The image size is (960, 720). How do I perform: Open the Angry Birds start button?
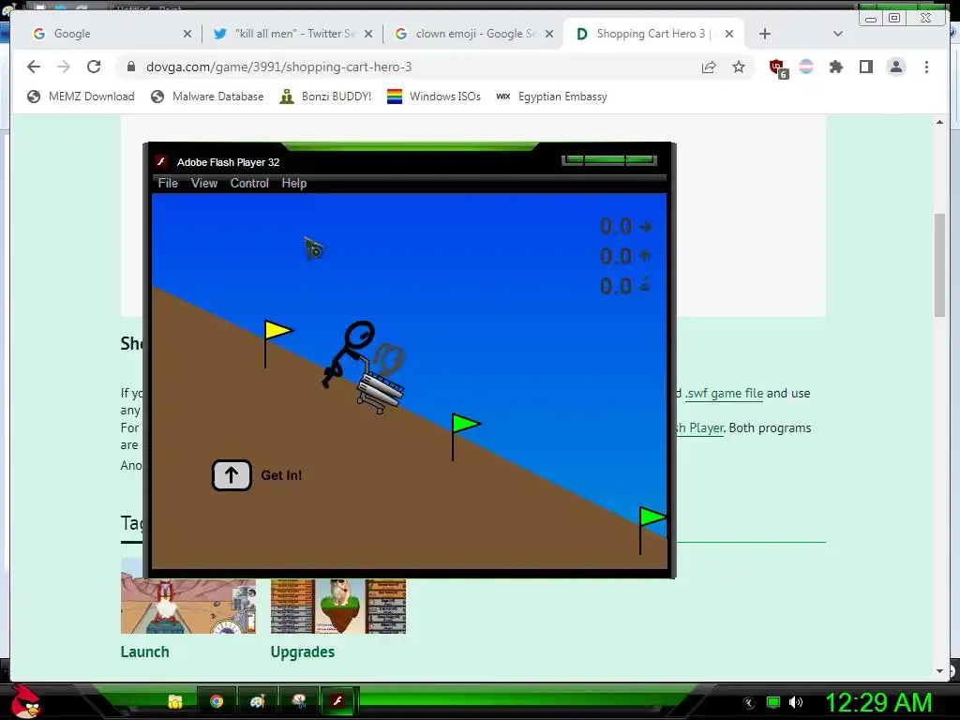[x=25, y=701]
